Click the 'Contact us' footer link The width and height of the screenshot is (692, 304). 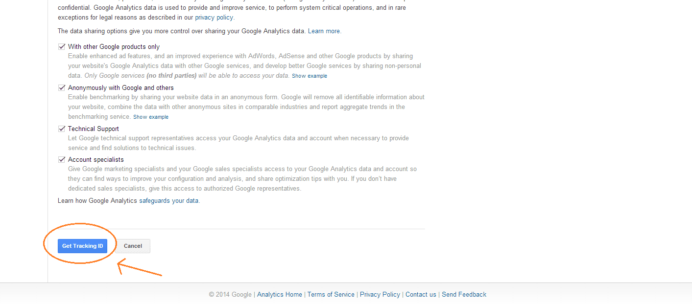(421, 295)
